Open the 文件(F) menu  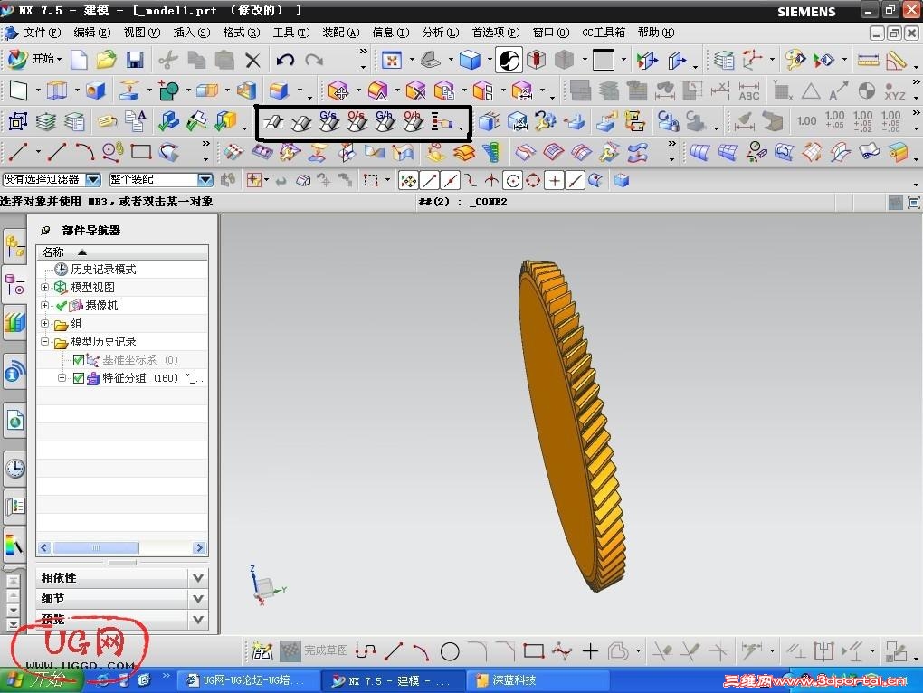point(42,33)
